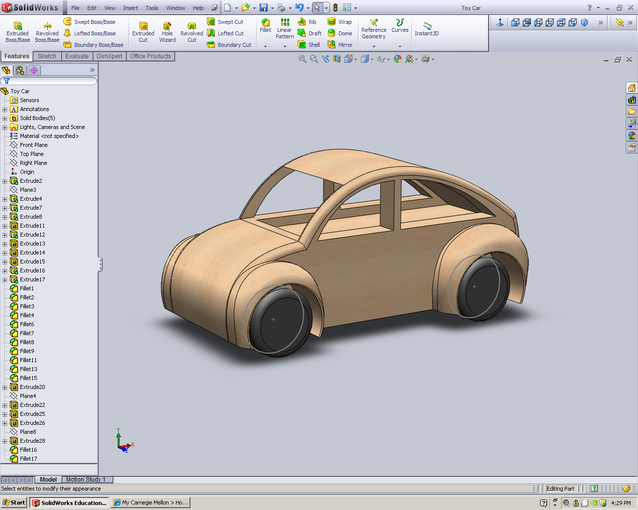The height and width of the screenshot is (510, 638).
Task: Activate the Zoom to Fit icon
Action: 302,59
